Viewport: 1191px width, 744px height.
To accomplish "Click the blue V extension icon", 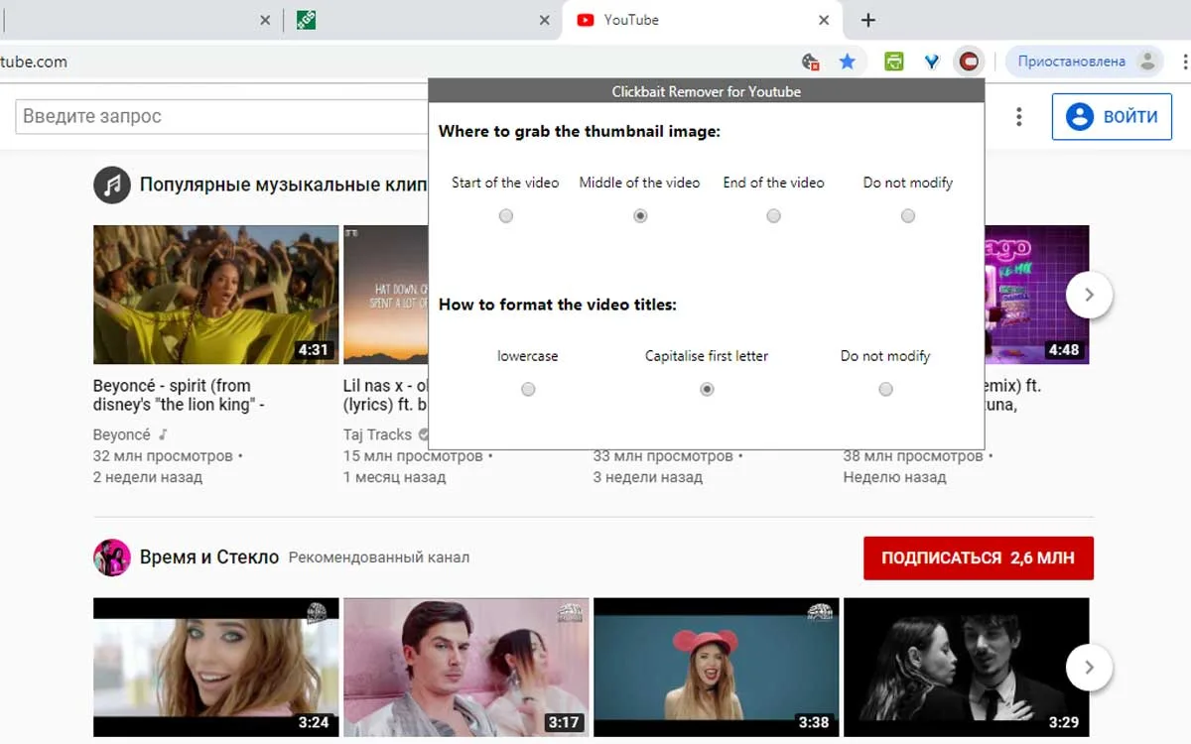I will click(932, 62).
